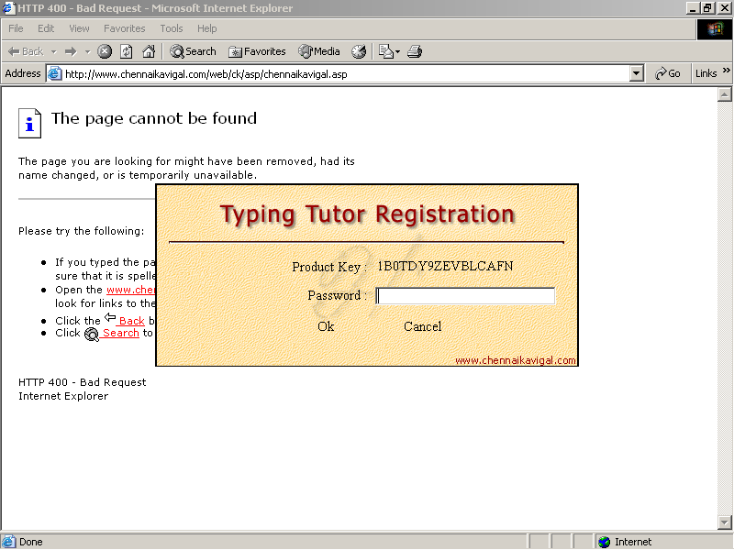Click the Print toolbar icon

point(415,51)
